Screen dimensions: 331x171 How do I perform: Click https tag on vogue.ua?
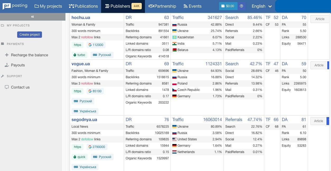77,91
